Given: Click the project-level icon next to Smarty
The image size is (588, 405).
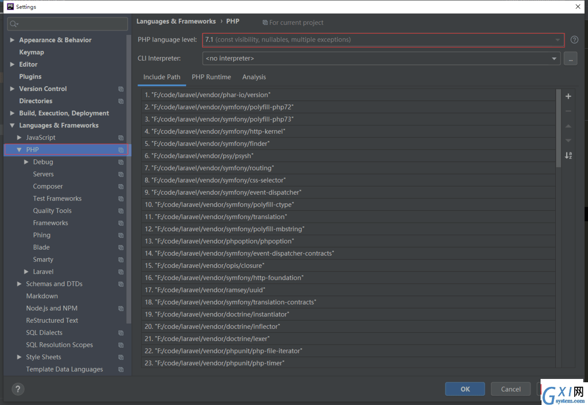Looking at the screenshot, I should pos(121,260).
